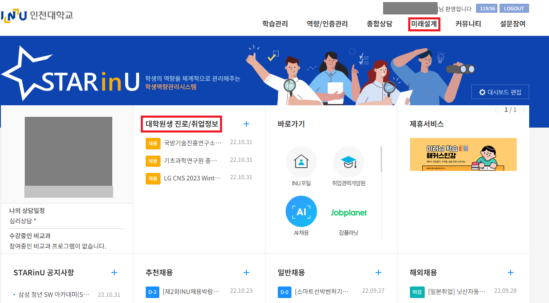Image resolution: width=549 pixels, height=303 pixels.
Task: Click the D-3 badge under 추천채용
Action: [152, 292]
